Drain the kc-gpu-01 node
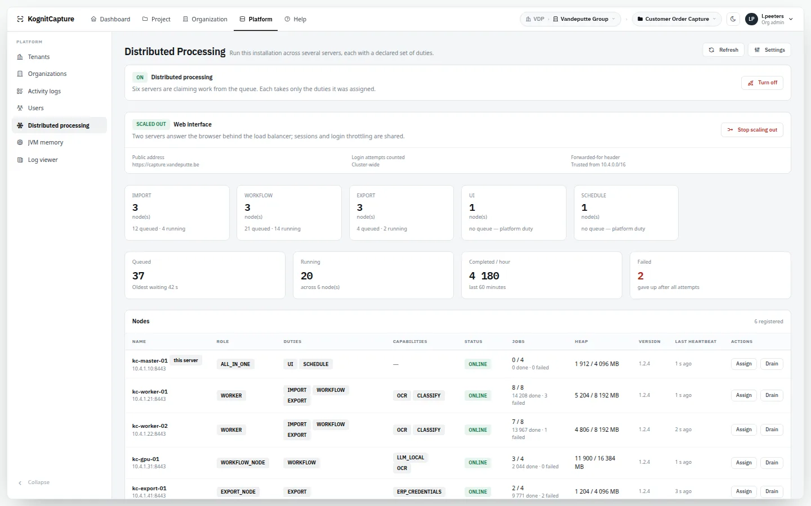The image size is (811, 506). coord(772,463)
